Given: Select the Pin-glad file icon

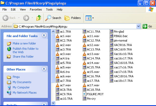Looking at the screenshot, I should (x=111, y=32).
